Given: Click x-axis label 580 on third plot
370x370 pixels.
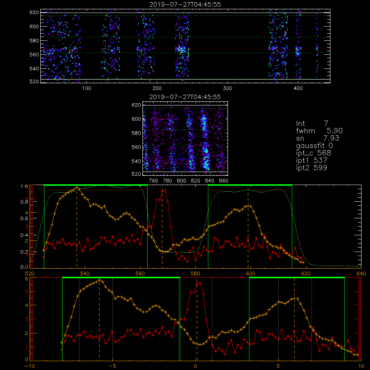Looking at the screenshot, I should coord(196,274).
